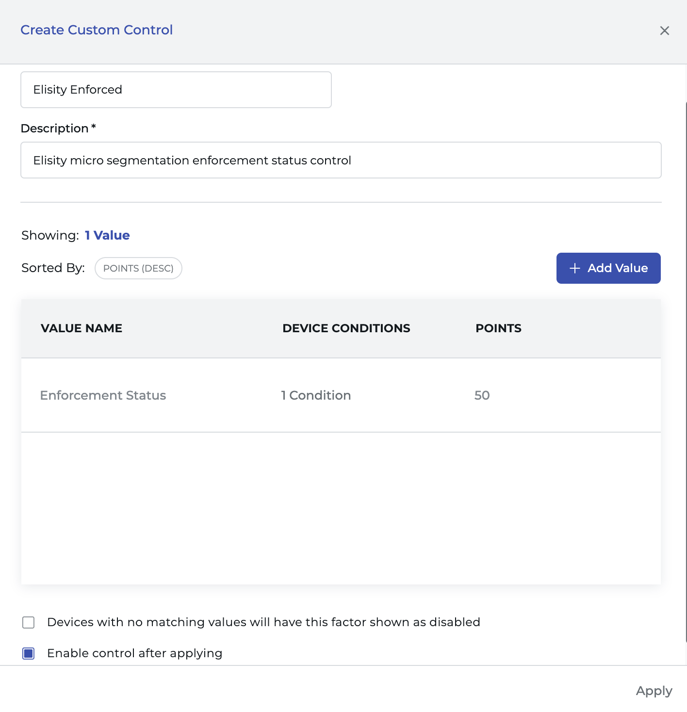Viewport: 687px width, 712px height.
Task: Click the plus icon on Add Value
Action: pyautogui.click(x=575, y=268)
